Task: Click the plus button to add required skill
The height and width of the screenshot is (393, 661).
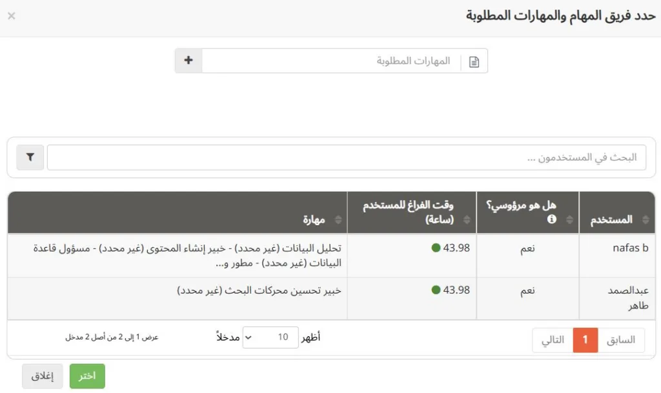Action: point(188,61)
